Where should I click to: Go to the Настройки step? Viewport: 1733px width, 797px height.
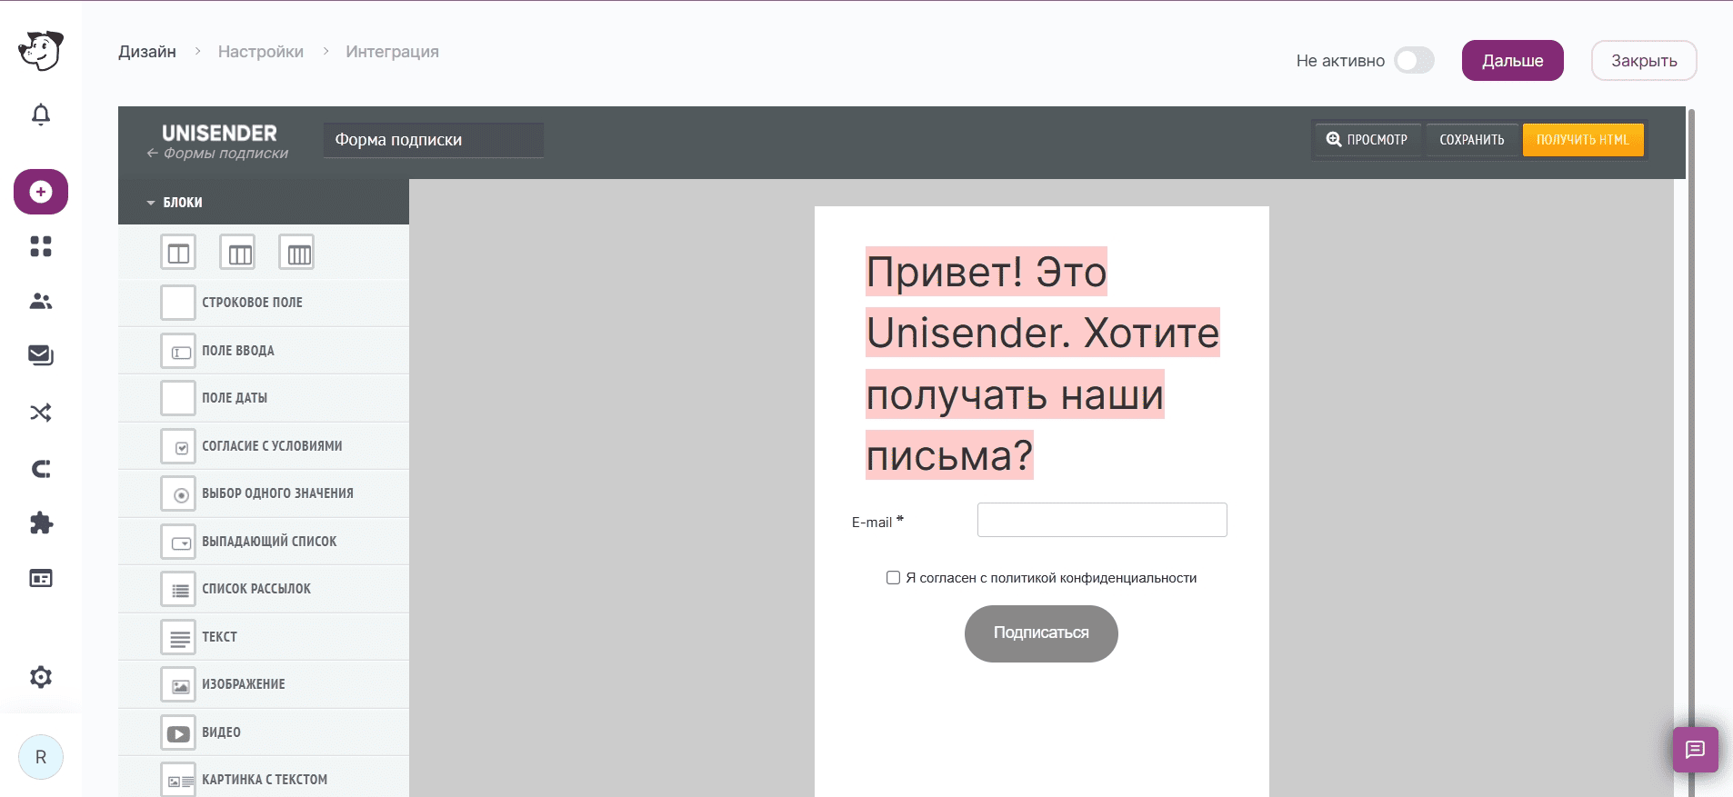tap(261, 52)
